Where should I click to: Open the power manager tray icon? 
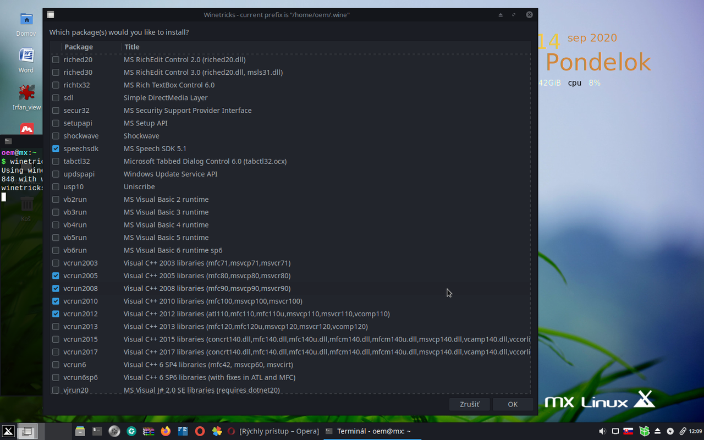tap(670, 431)
